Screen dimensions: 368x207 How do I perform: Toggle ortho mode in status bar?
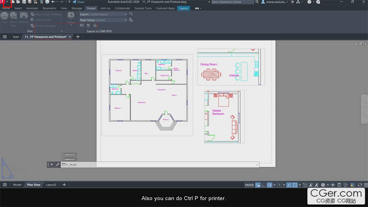[x=264, y=185]
